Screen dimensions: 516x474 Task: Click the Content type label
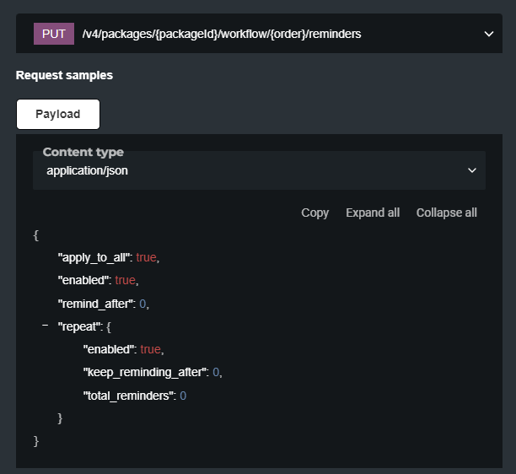pos(83,153)
